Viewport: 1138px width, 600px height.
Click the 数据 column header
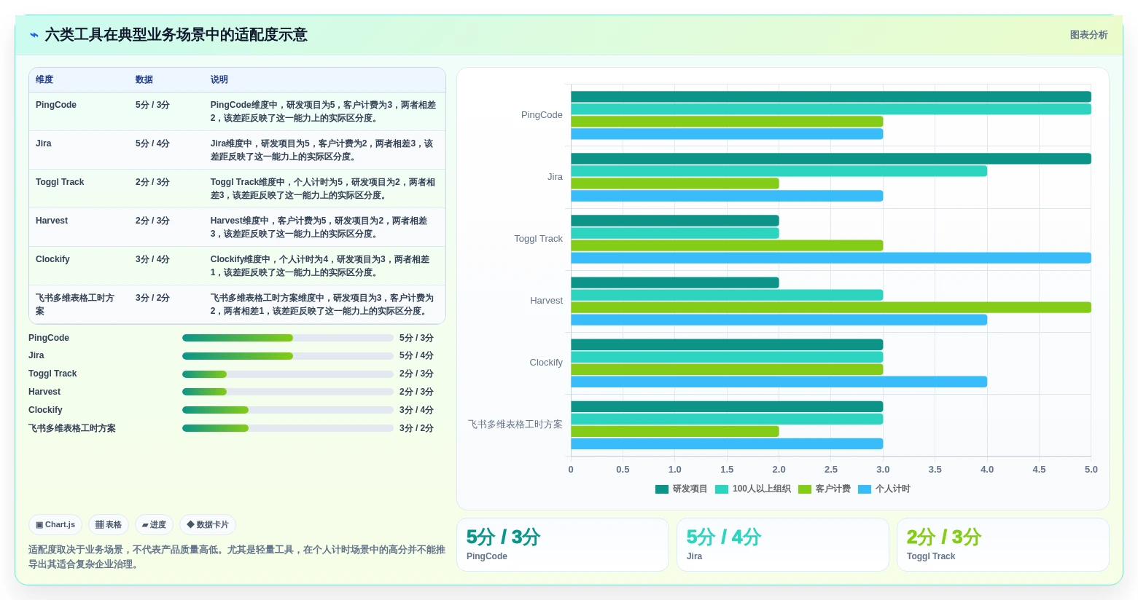(144, 79)
